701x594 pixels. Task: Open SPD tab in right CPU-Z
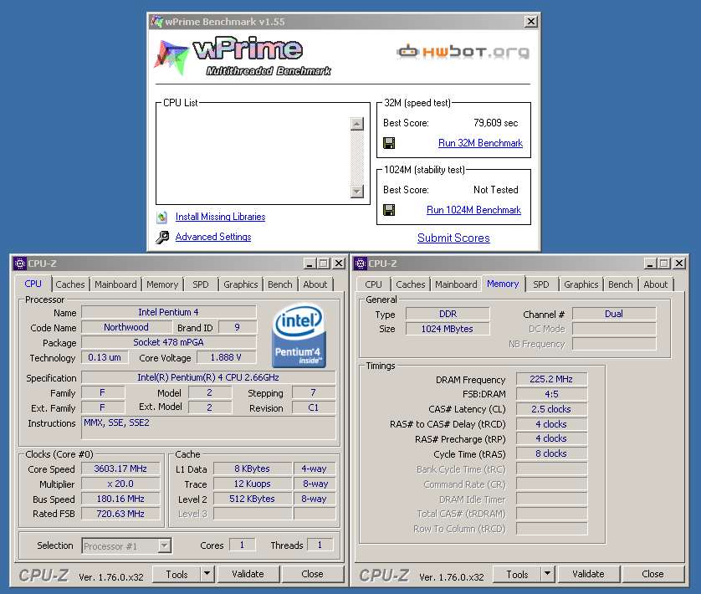pyautogui.click(x=541, y=284)
